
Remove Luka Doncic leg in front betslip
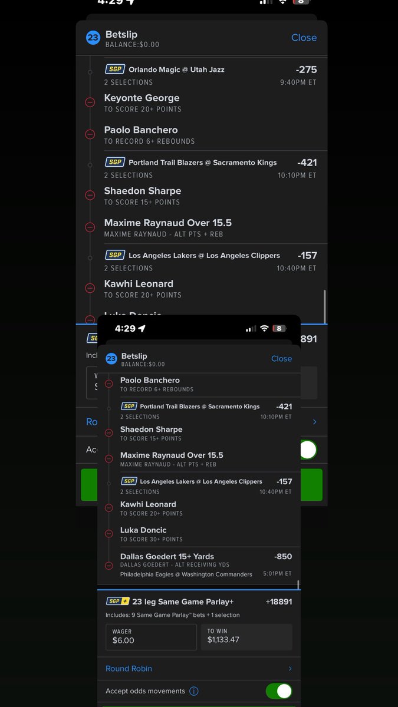pyautogui.click(x=108, y=534)
